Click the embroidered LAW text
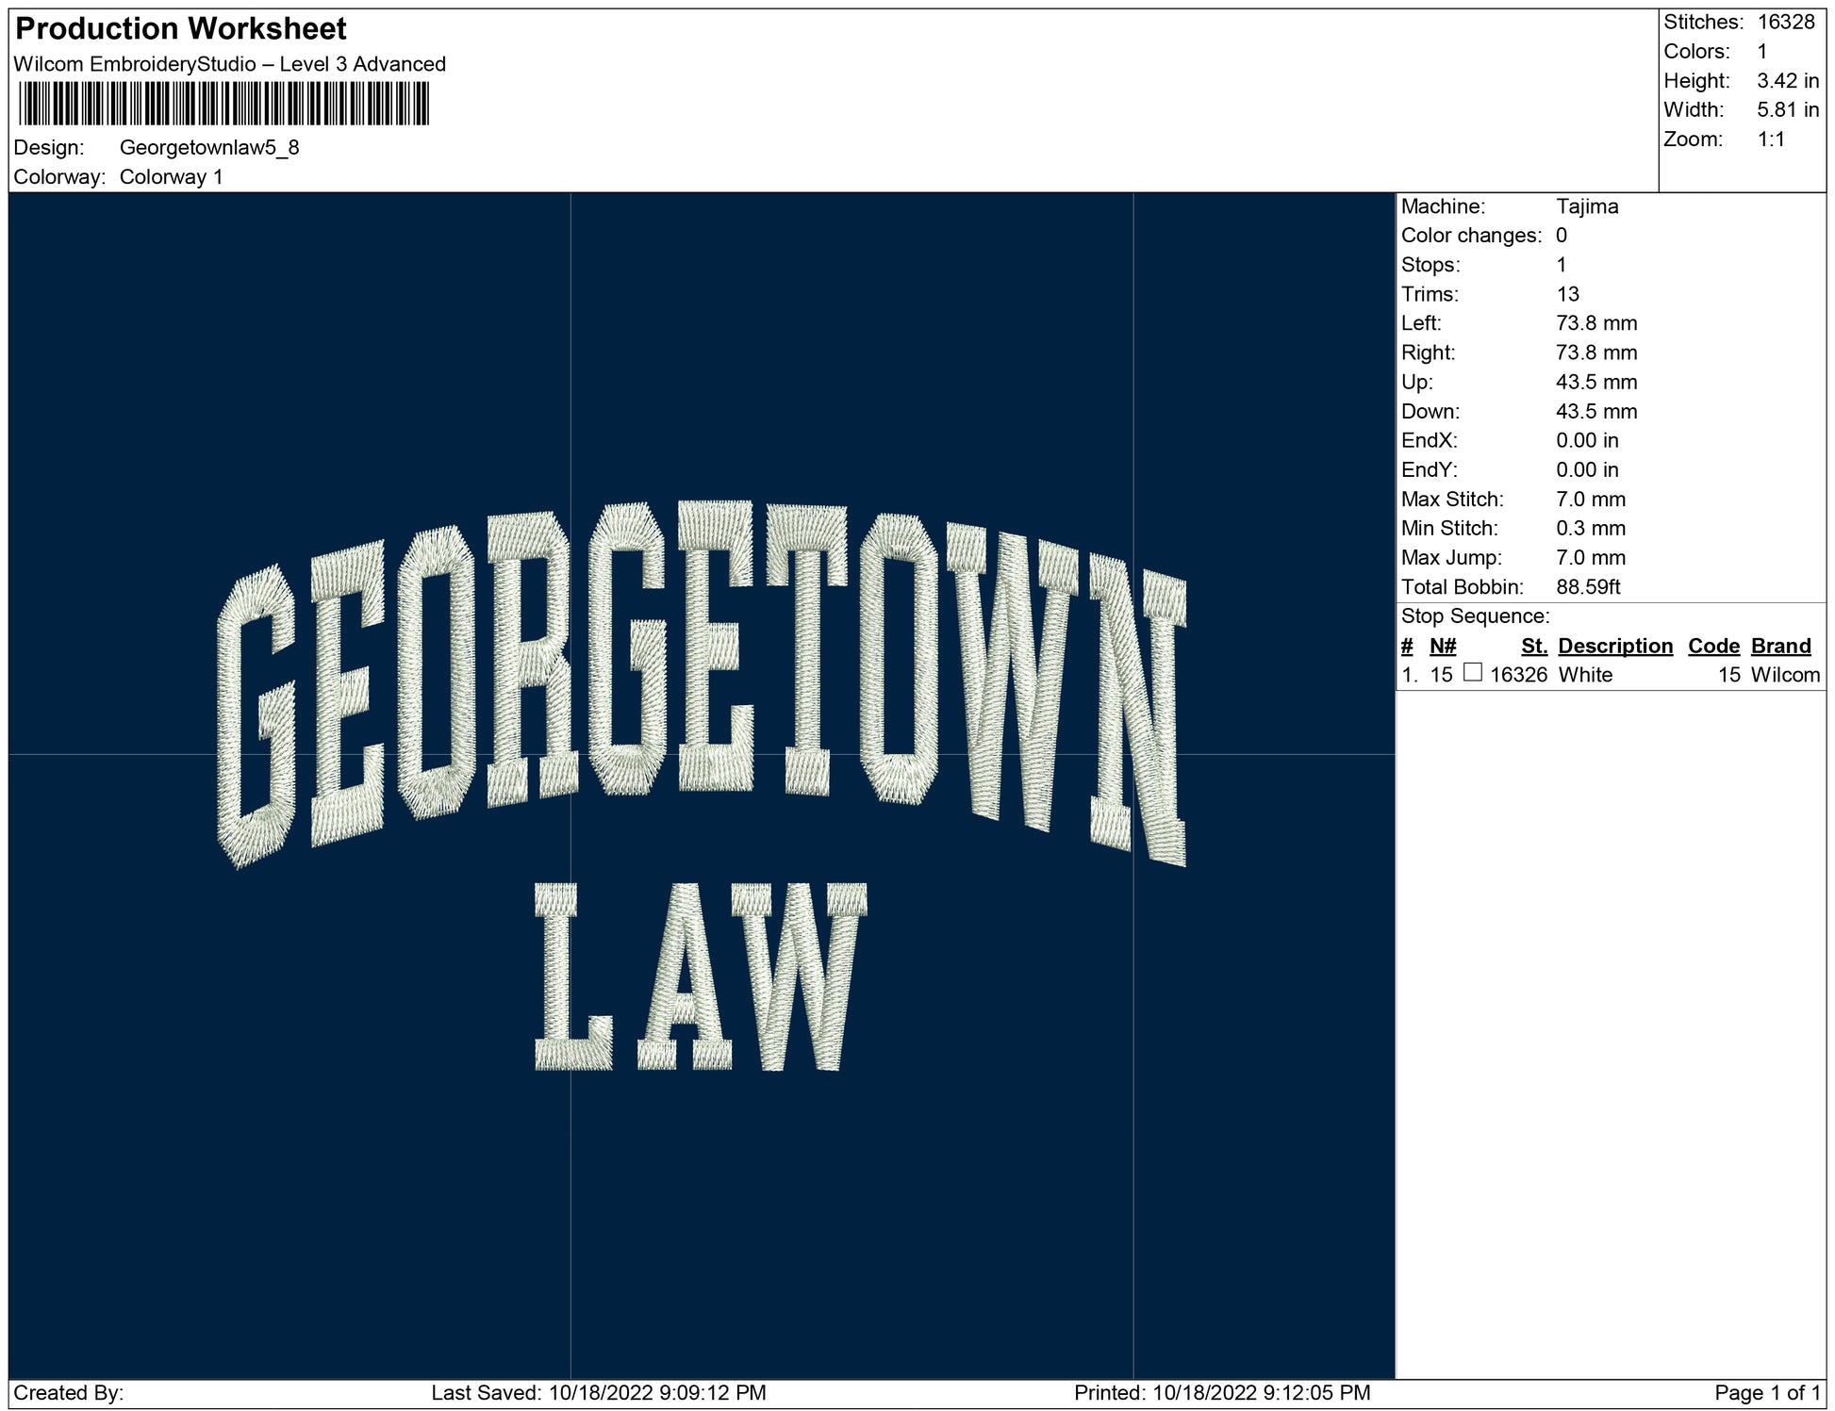The width and height of the screenshot is (1835, 1411). tap(700, 976)
